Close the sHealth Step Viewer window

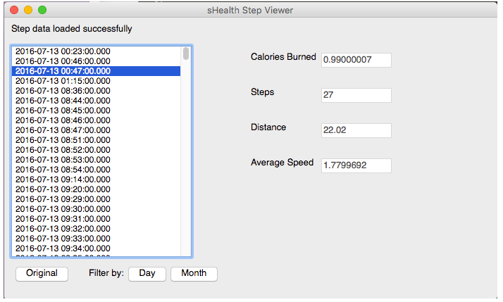(x=14, y=10)
